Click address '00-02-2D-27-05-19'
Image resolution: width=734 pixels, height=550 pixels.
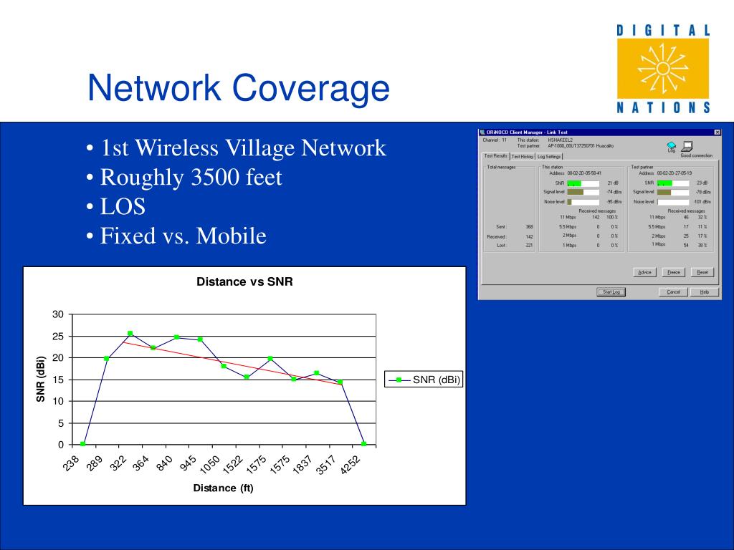(x=674, y=173)
